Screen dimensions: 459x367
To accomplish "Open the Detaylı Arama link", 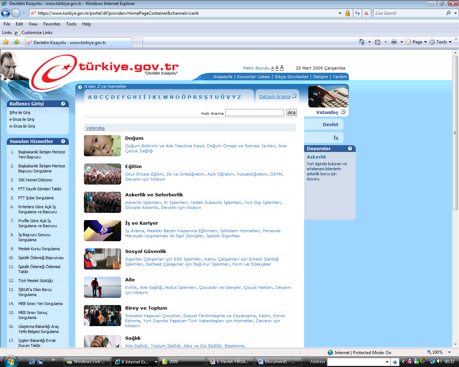I will (x=275, y=96).
